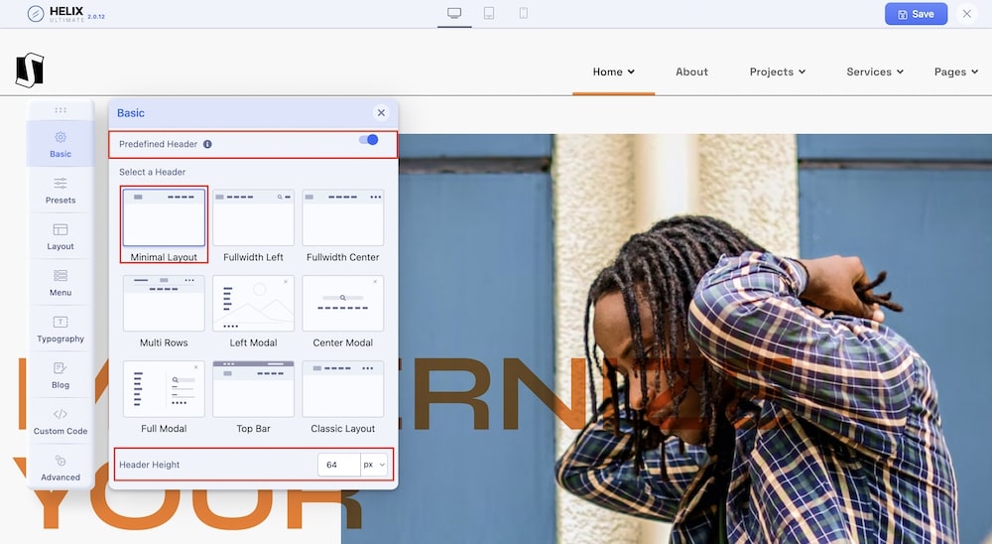Expand the Services menu dropdown
This screenshot has height=544, width=992.
coord(874,71)
